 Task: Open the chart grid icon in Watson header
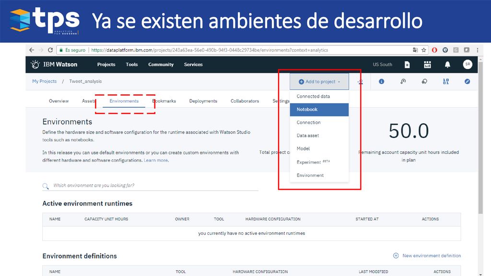427,65
